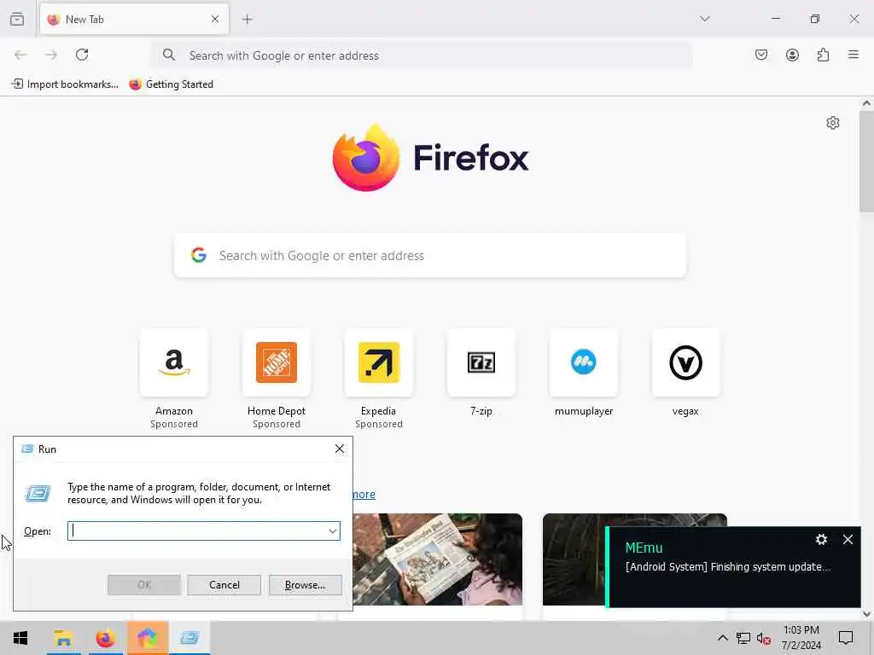Close the Run dialog with X
The width and height of the screenshot is (874, 655).
[340, 449]
